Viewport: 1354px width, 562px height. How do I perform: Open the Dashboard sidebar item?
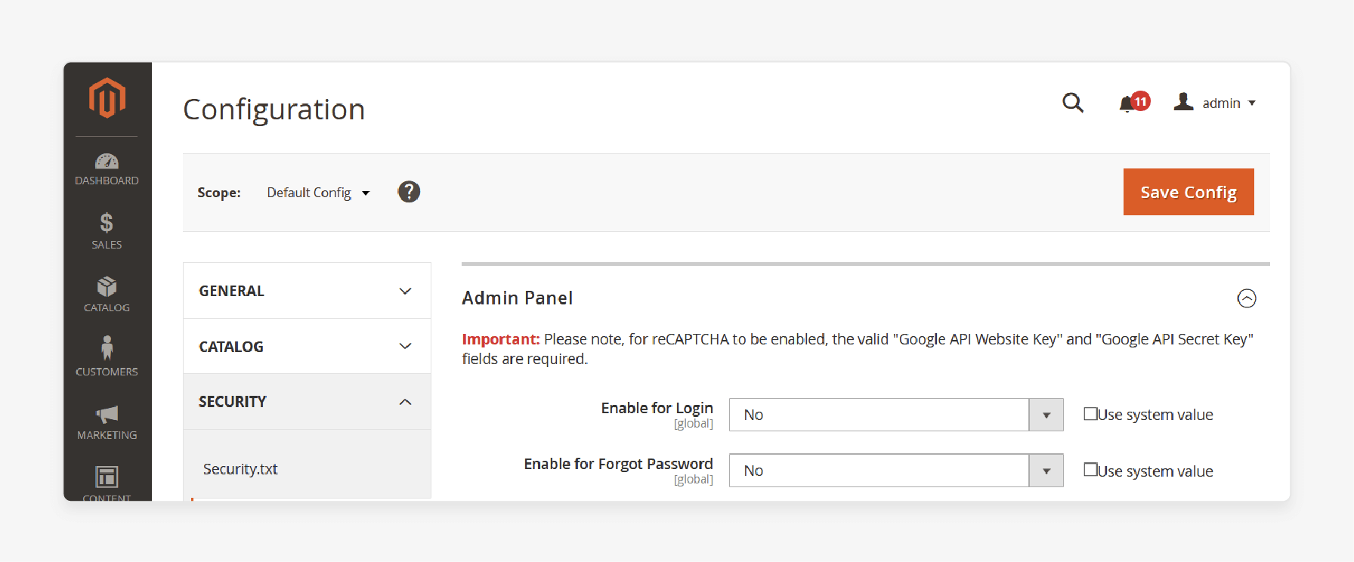point(107,169)
